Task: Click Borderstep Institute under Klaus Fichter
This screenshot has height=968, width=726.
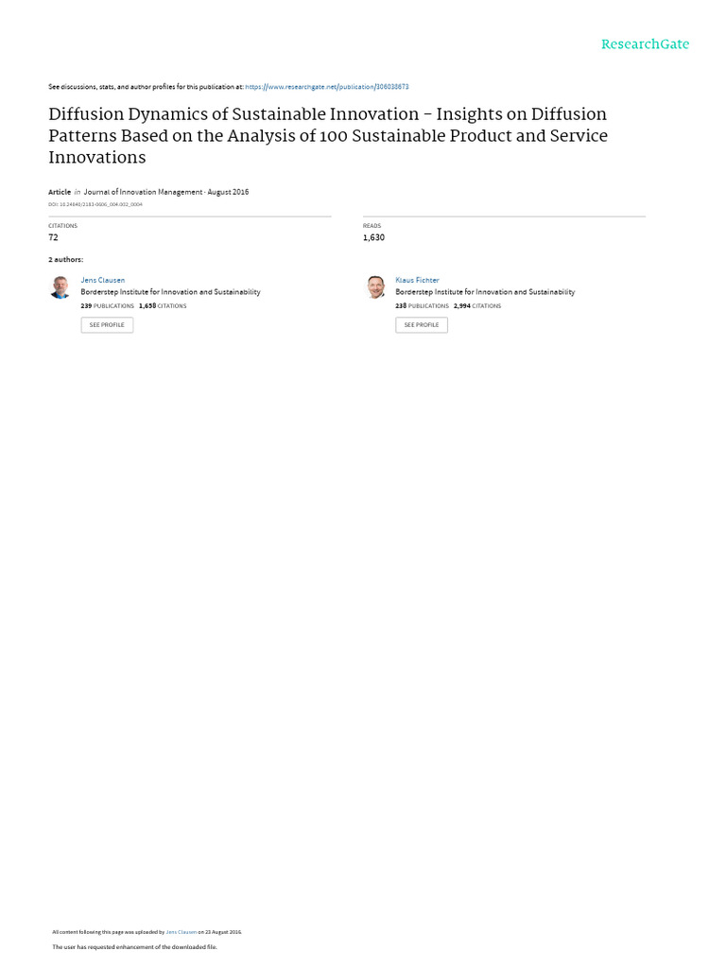Action: 485,292
